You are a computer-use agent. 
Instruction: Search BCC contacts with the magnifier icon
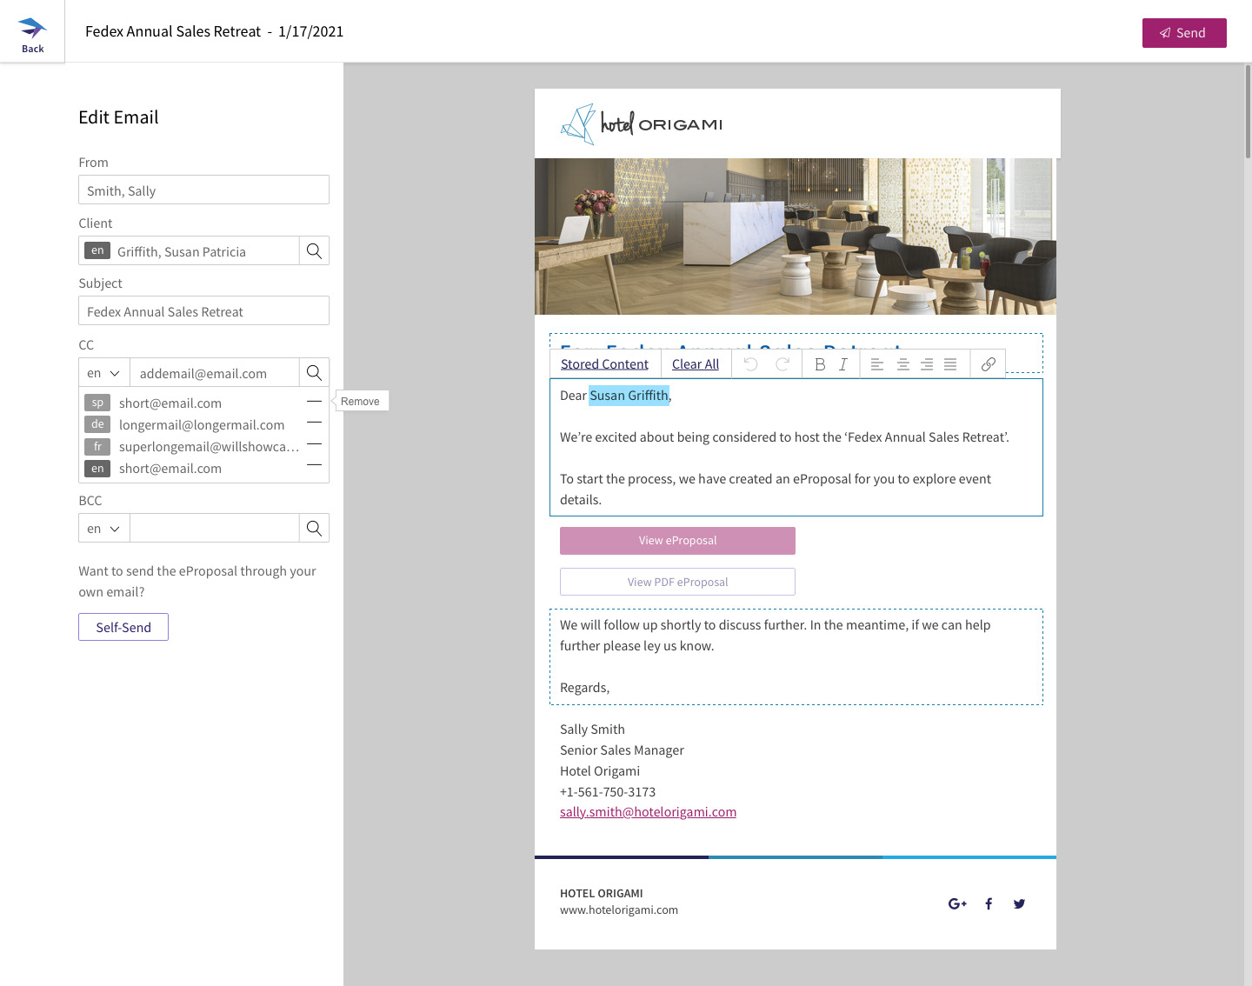point(314,529)
